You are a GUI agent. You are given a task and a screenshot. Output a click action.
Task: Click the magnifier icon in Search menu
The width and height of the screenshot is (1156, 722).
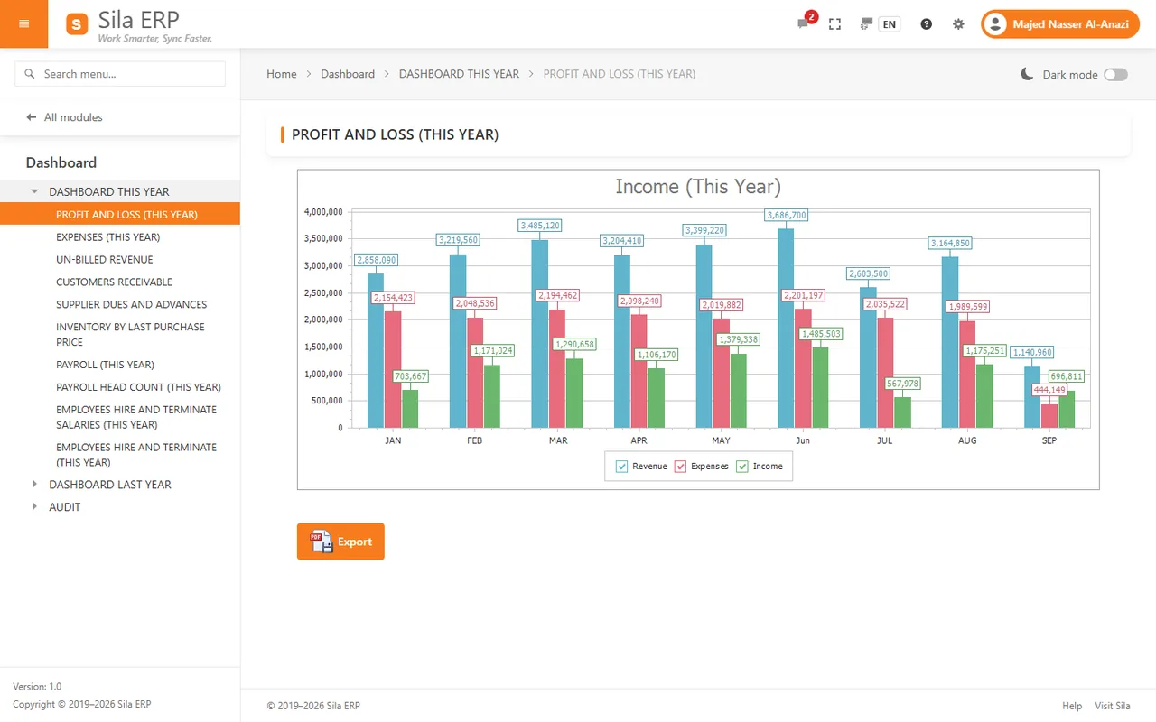click(30, 74)
